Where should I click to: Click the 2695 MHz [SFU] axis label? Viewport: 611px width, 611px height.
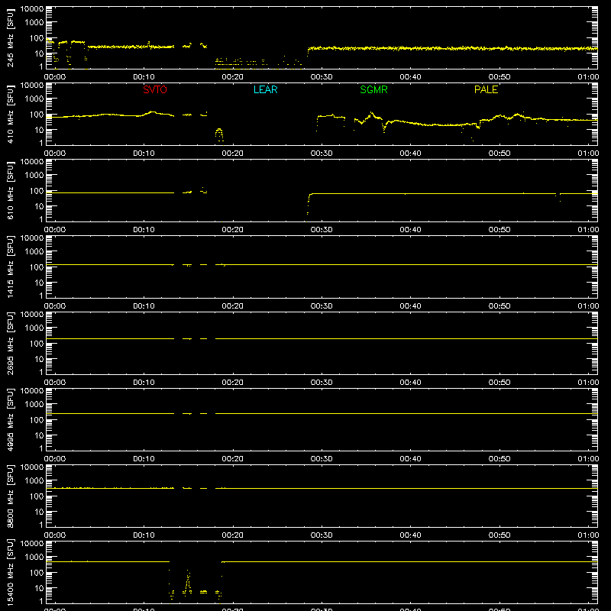click(x=10, y=343)
